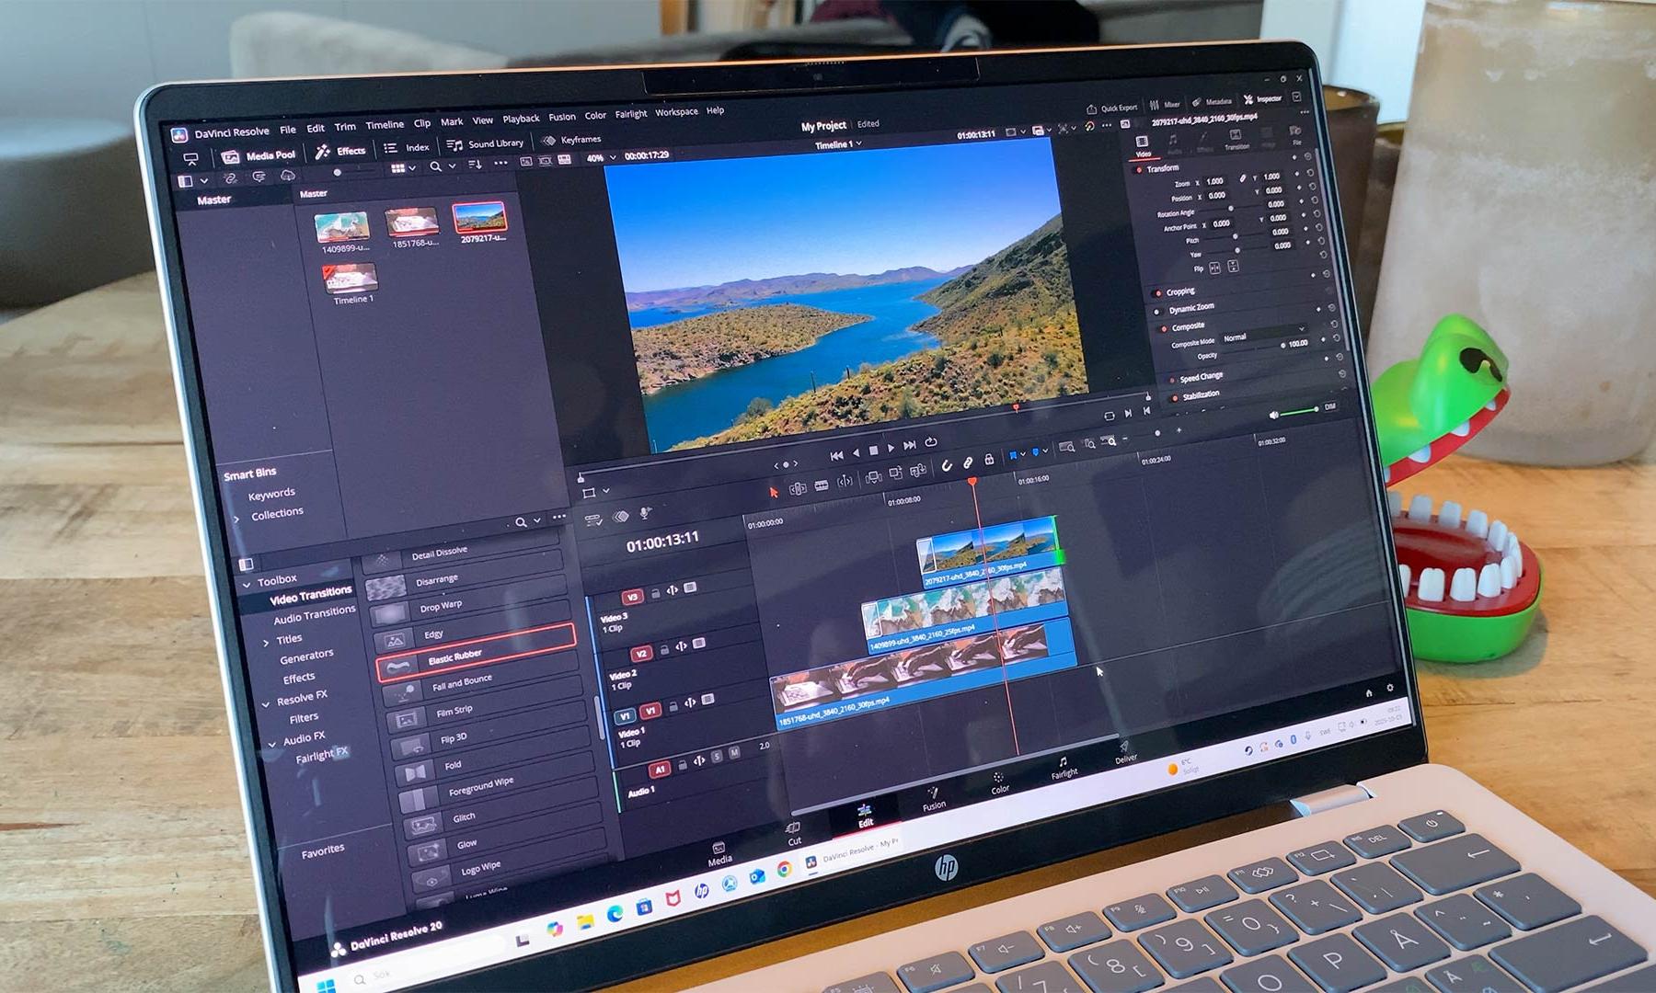The image size is (1656, 993).
Task: Open the Trim menu
Action: point(345,127)
